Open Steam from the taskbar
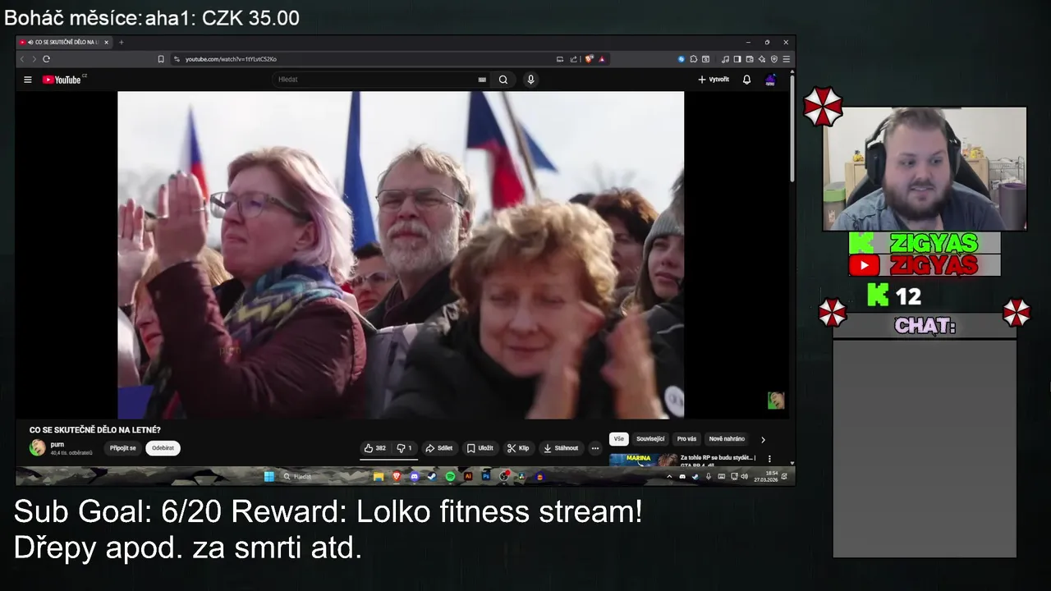The image size is (1051, 591). coord(433,476)
